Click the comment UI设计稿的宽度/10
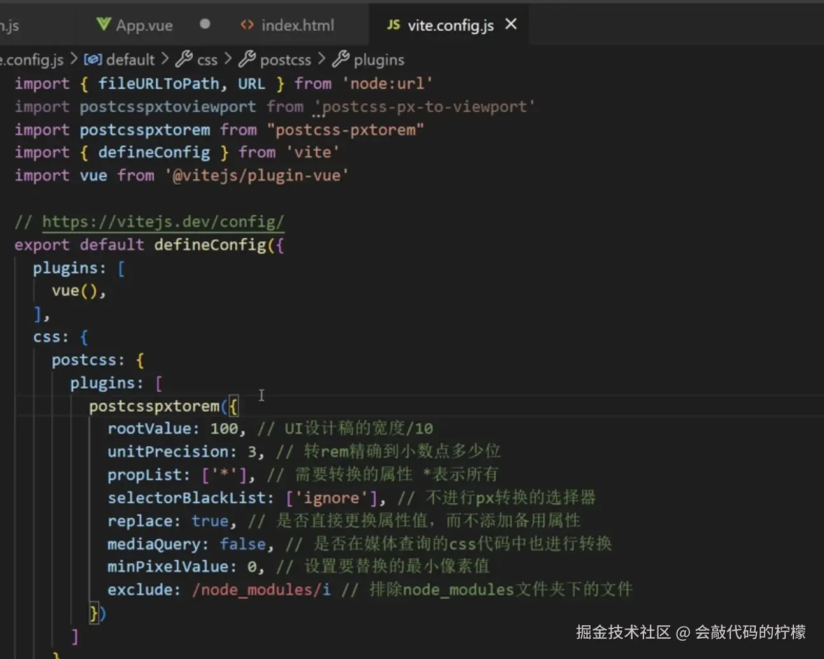 click(x=345, y=428)
